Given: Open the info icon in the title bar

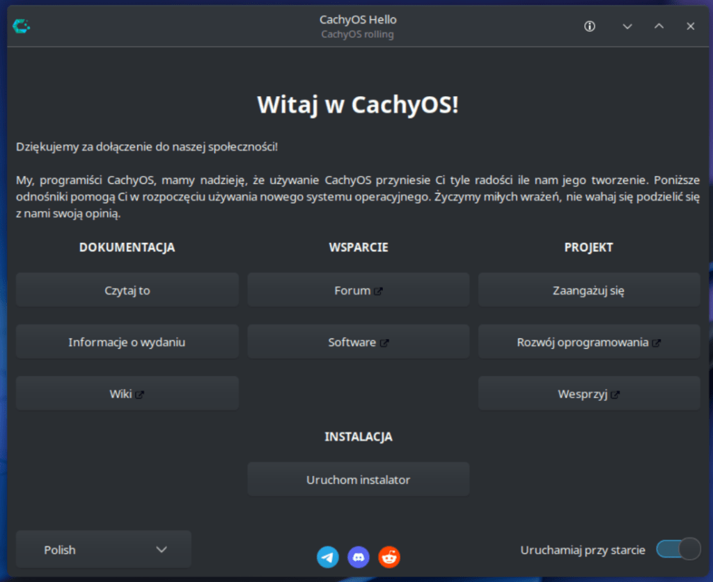Looking at the screenshot, I should [589, 26].
